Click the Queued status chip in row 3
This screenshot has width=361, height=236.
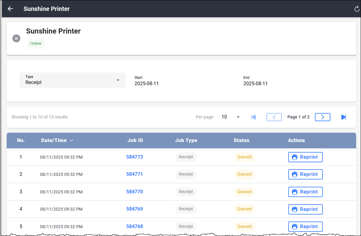(244, 192)
